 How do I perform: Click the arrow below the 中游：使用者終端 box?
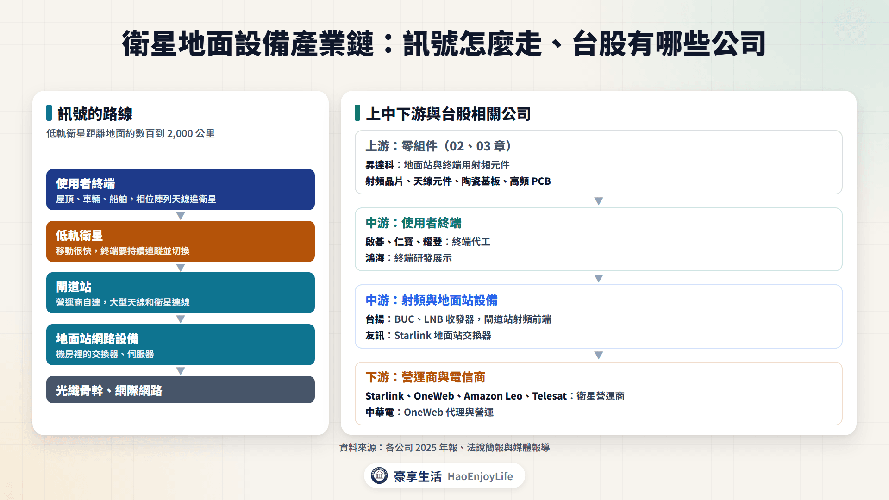[x=599, y=278]
